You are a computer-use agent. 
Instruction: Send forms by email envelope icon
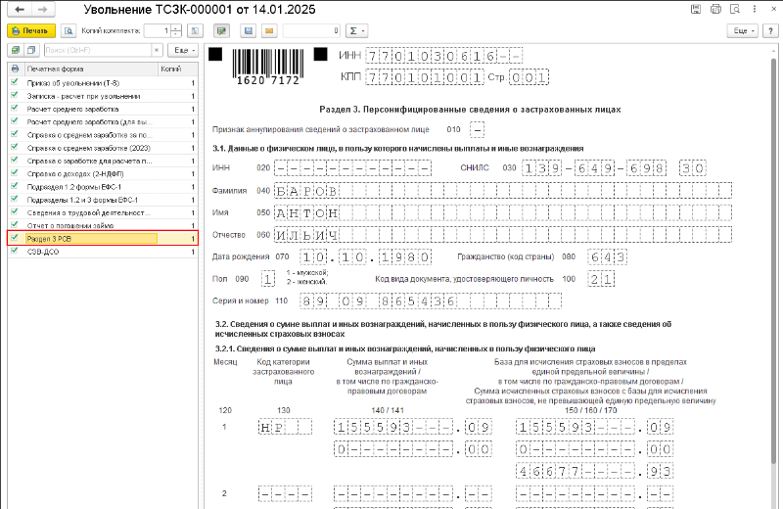(269, 31)
